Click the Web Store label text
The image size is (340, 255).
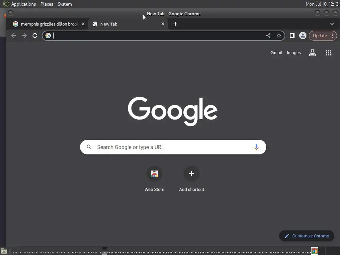[x=154, y=190]
